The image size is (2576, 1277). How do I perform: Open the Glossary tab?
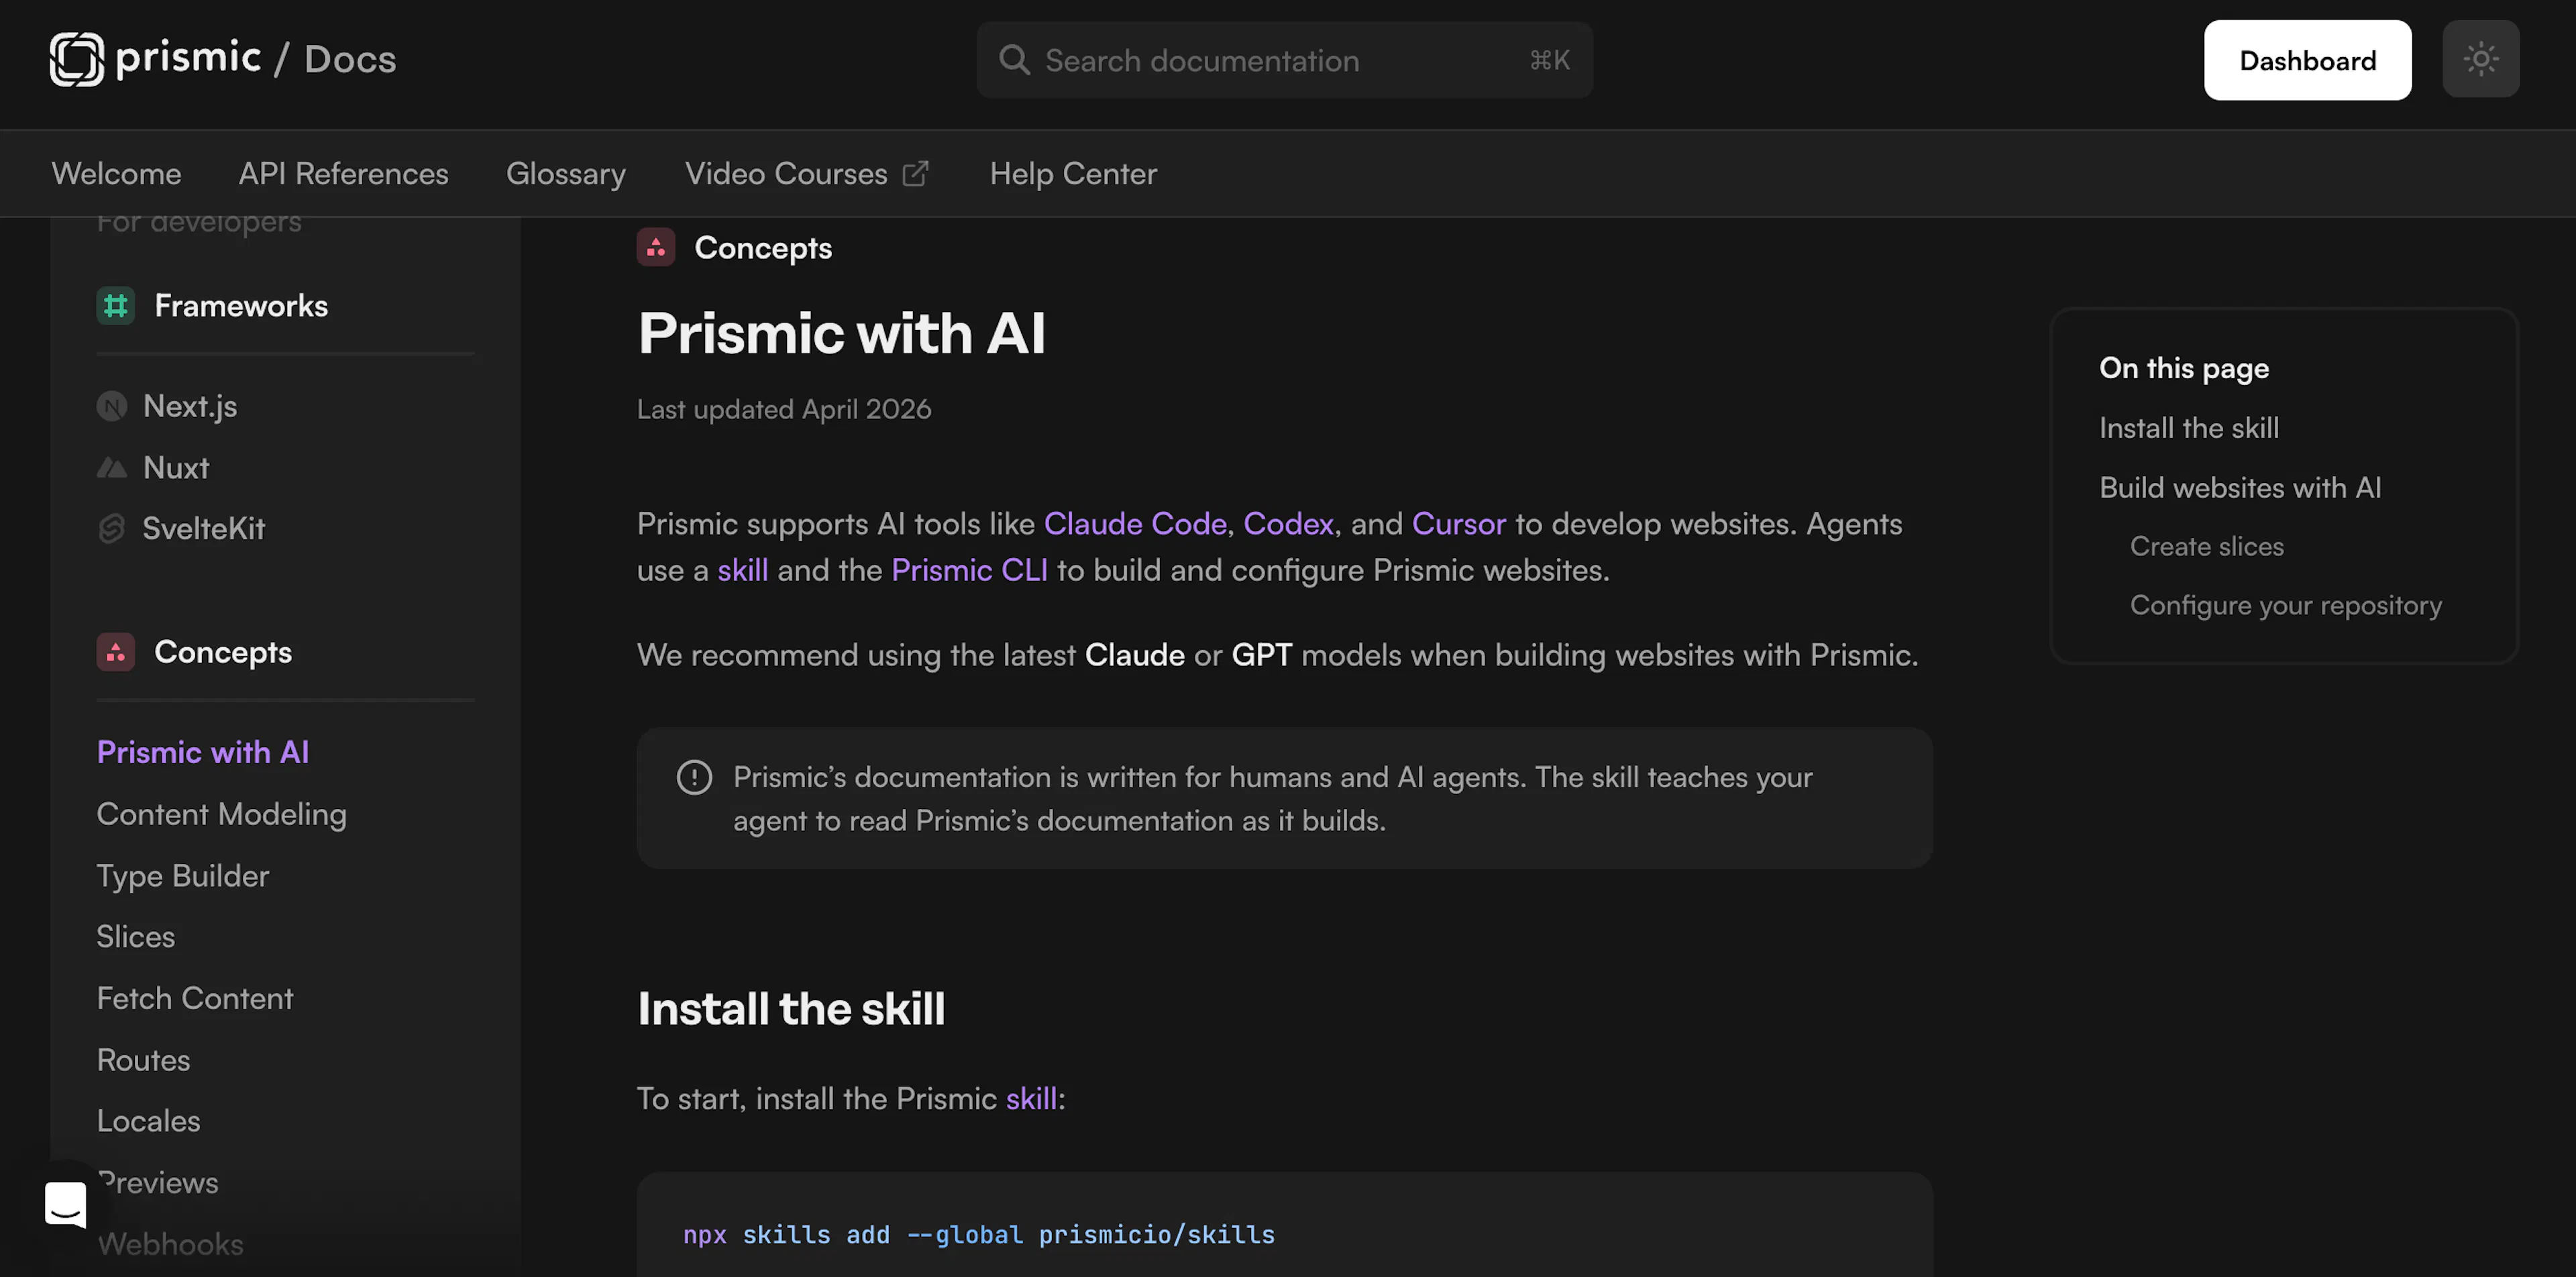(x=567, y=174)
